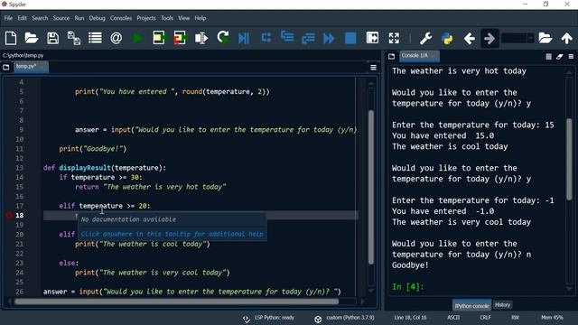578x325 pixels.
Task: Run the current cell icon
Action: pyautogui.click(x=159, y=38)
